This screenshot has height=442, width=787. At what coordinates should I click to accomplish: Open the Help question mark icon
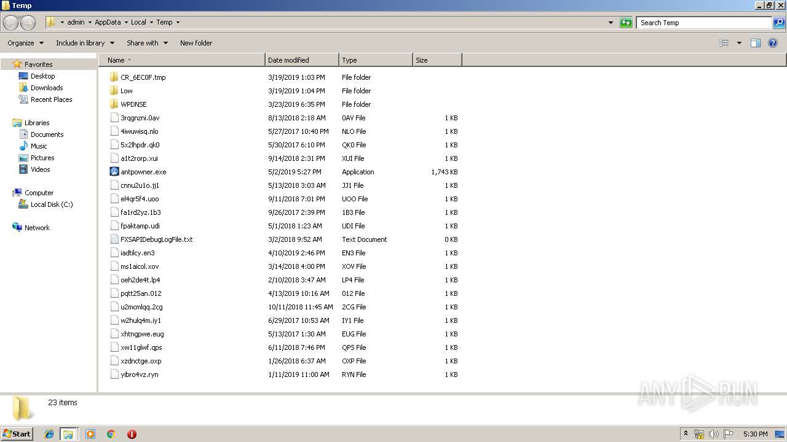pyautogui.click(x=773, y=43)
